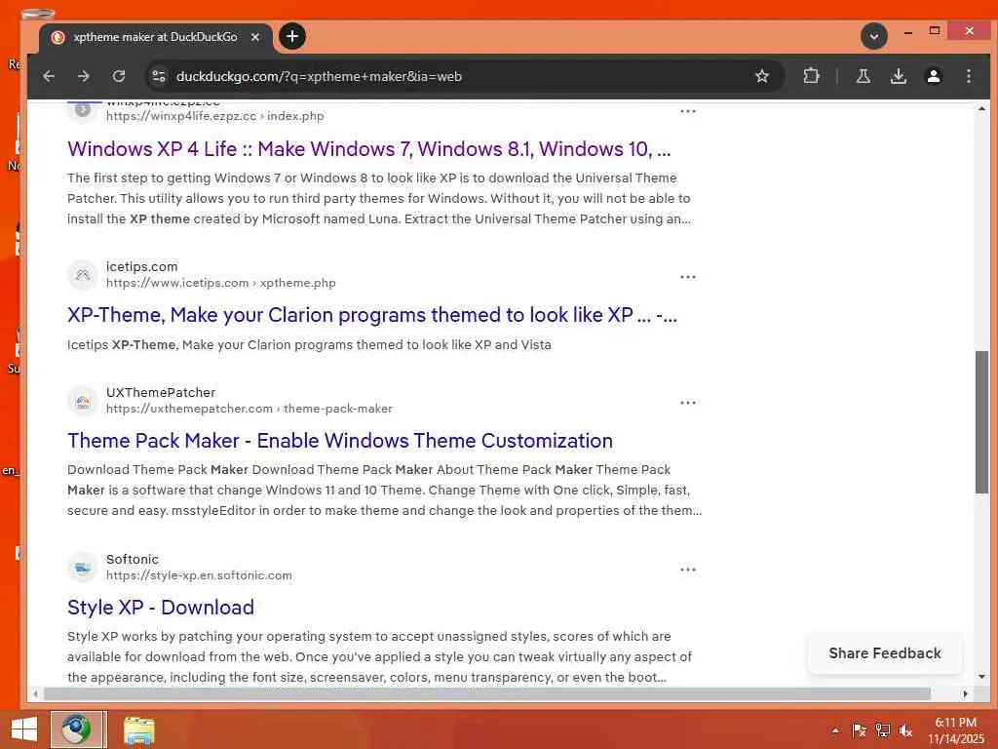
Task: Click the UXThemePatcher site name
Action: pos(161,392)
